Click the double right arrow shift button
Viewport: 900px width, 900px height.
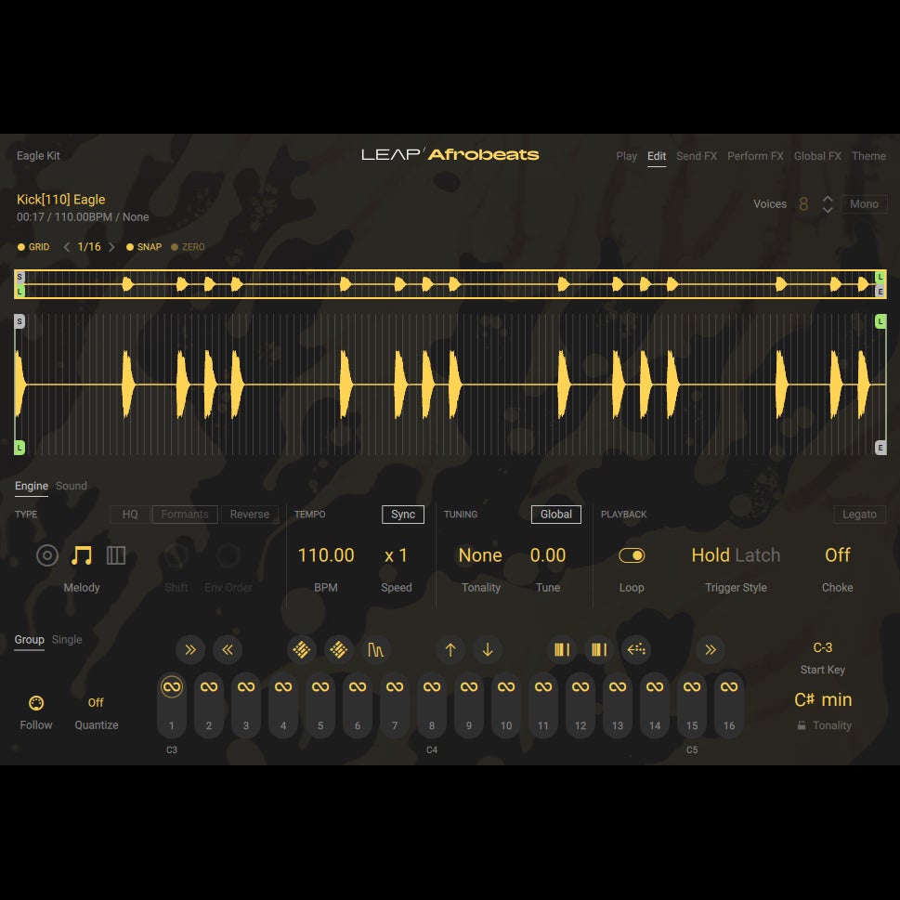[190, 650]
